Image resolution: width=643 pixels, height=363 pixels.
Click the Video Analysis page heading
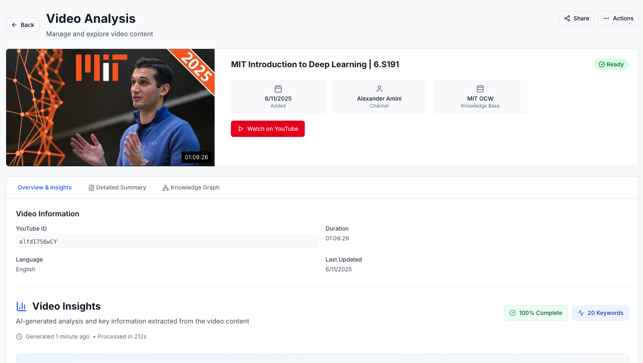(x=91, y=19)
